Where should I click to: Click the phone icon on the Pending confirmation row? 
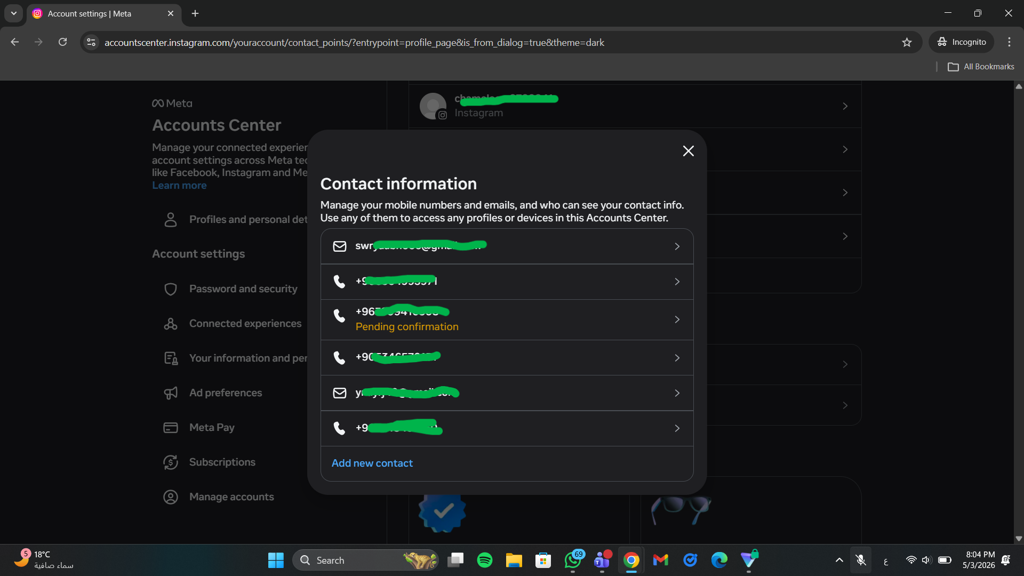[x=339, y=316]
